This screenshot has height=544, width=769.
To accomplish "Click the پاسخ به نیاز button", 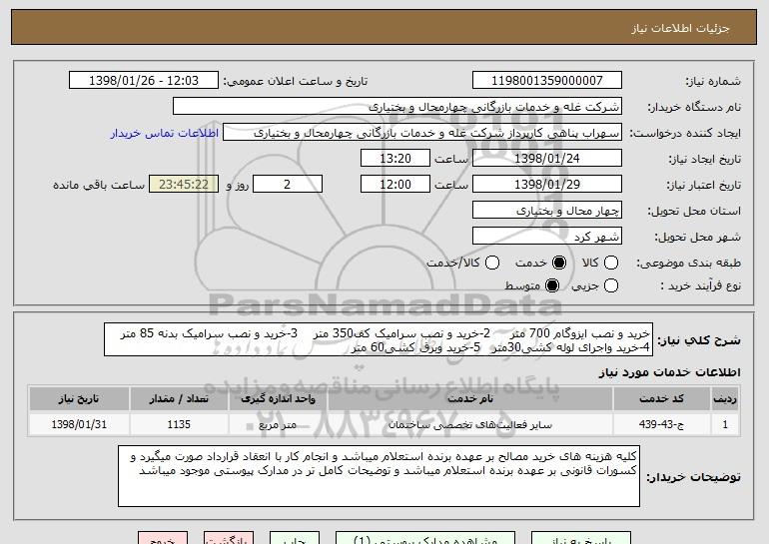I will click(x=581, y=538).
